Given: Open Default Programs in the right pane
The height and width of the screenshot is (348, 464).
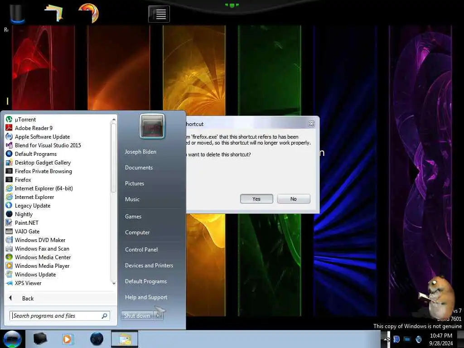Looking at the screenshot, I should pyautogui.click(x=145, y=281).
